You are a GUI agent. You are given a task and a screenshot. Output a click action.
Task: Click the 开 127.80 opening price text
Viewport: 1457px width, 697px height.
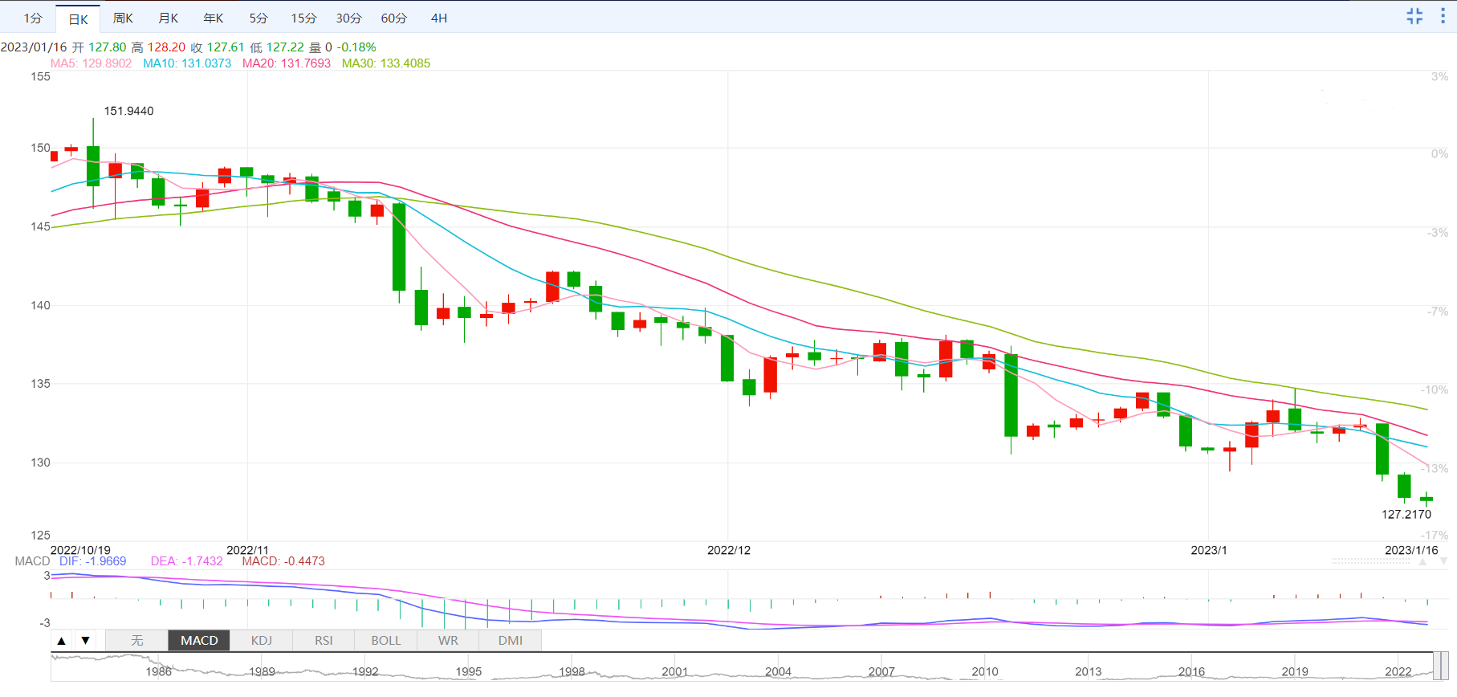[99, 47]
